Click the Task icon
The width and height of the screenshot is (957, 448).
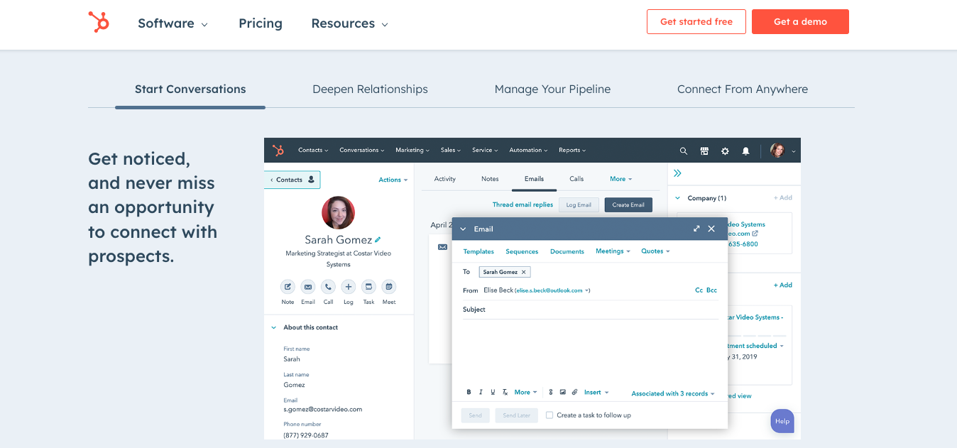(x=368, y=287)
